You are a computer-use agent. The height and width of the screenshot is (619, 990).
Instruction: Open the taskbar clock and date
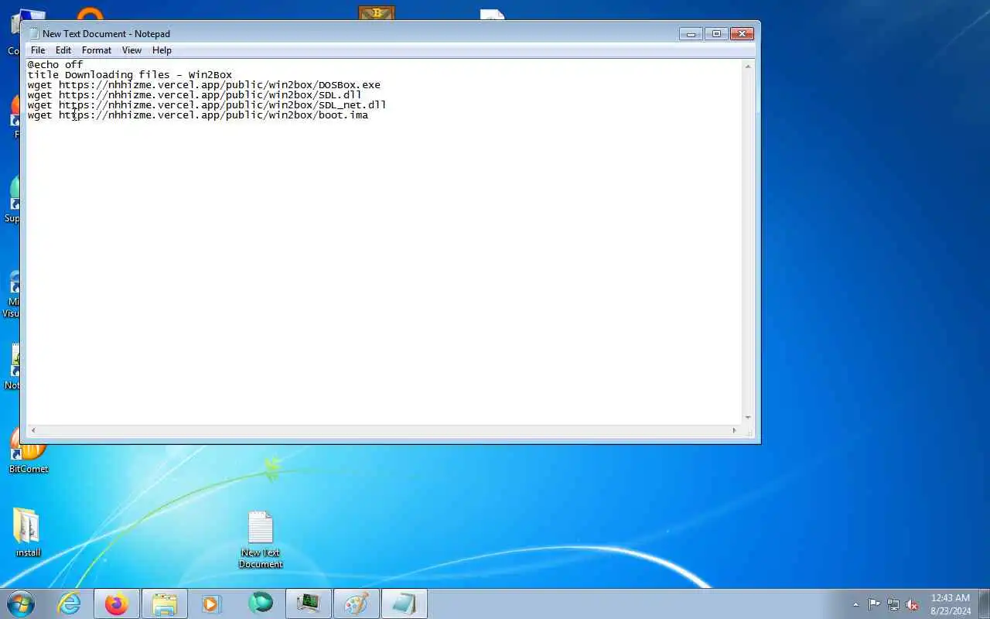point(951,604)
